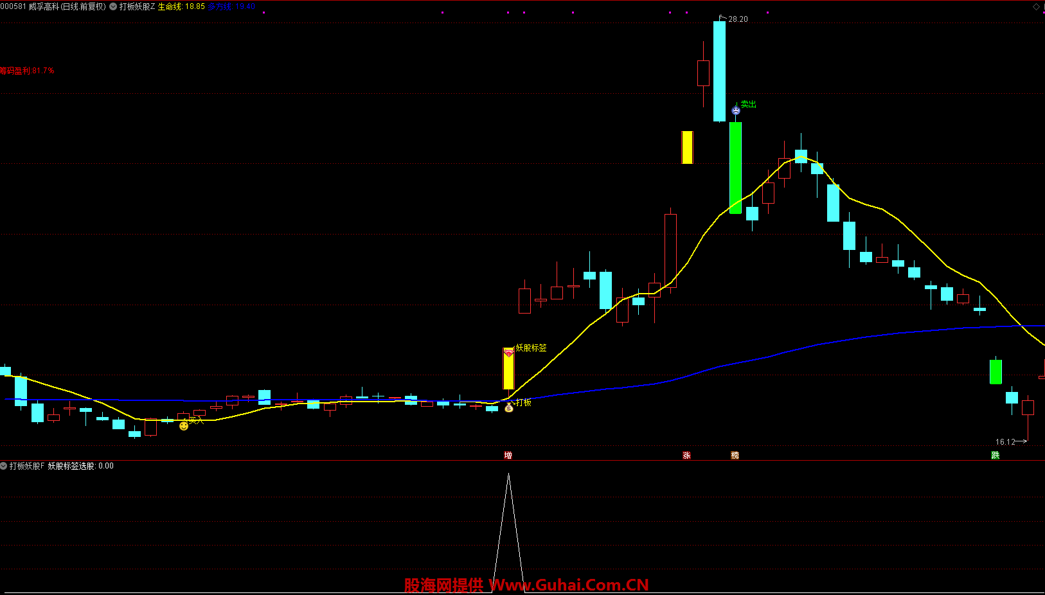This screenshot has width=1045, height=595.
Task: Click the 榜 event marker on the timeline
Action: 735,456
